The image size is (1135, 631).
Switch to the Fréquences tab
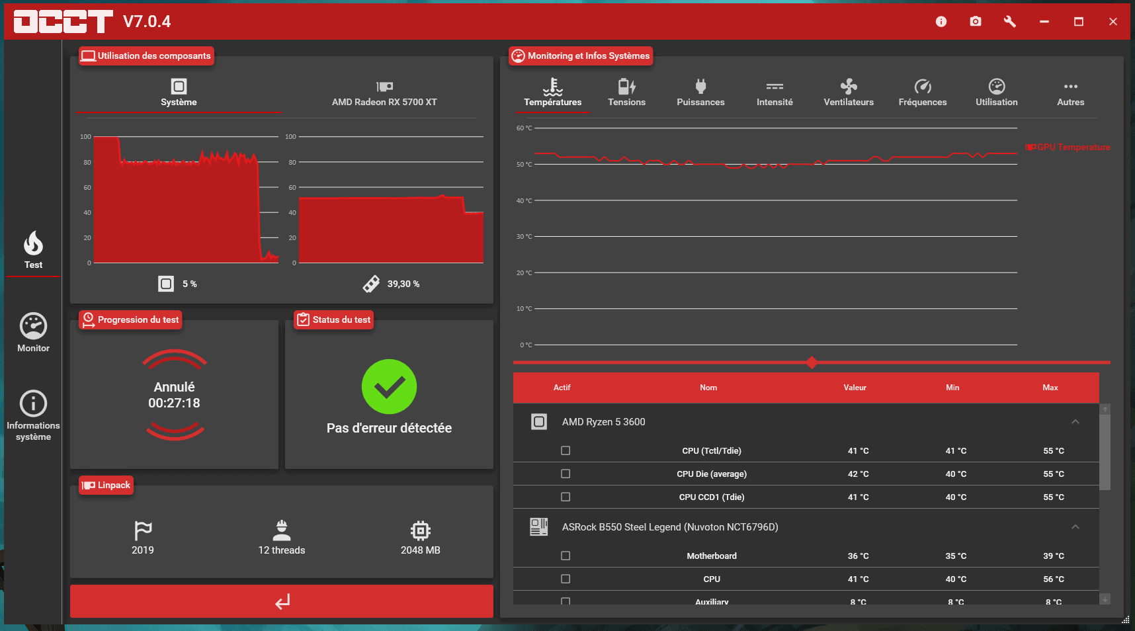923,94
